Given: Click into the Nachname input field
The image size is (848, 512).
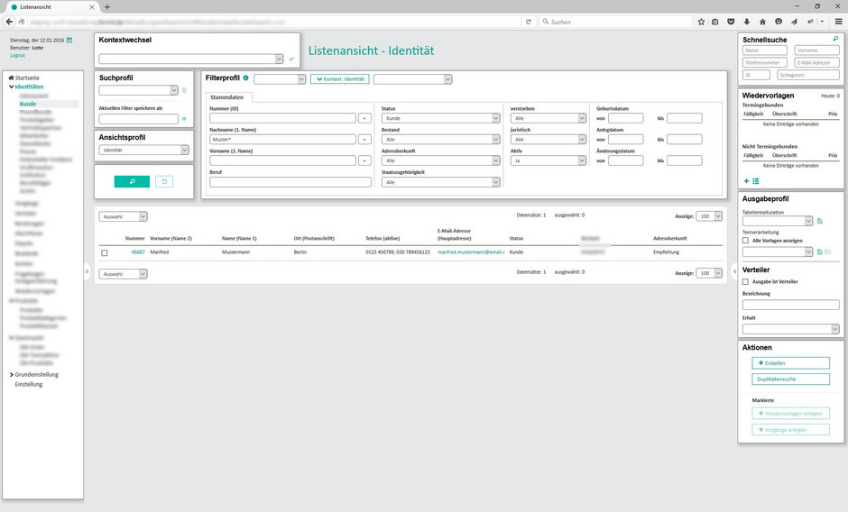Looking at the screenshot, I should click(x=282, y=140).
